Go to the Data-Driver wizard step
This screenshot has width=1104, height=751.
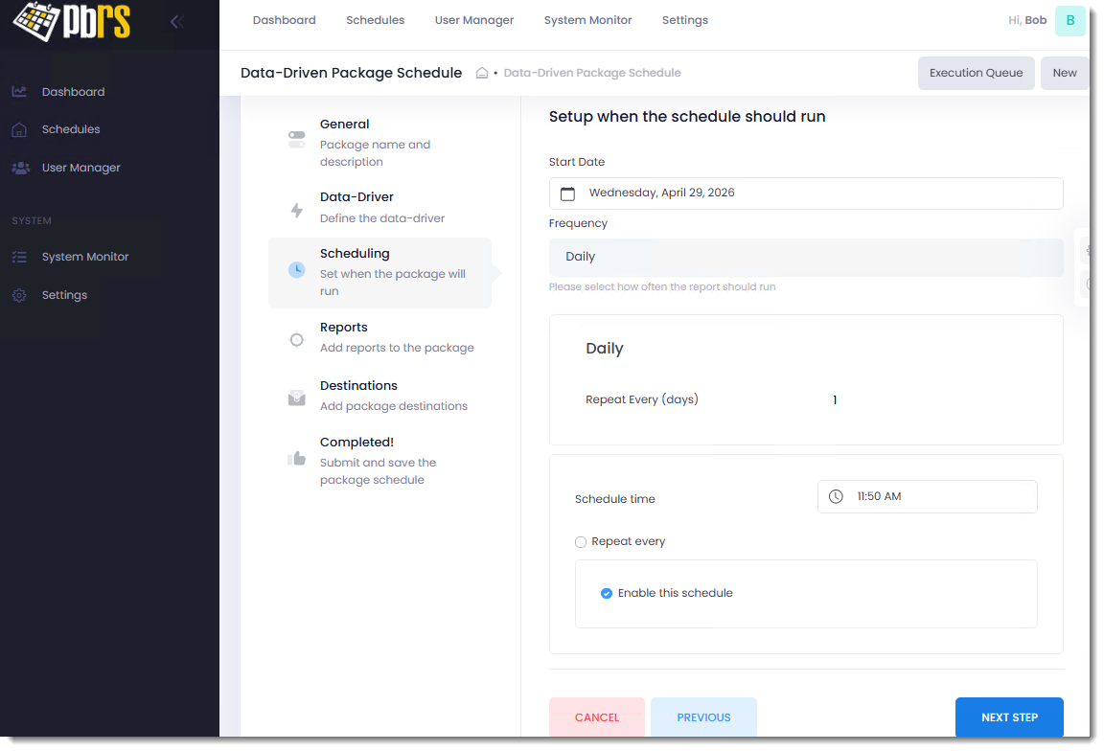coord(356,197)
